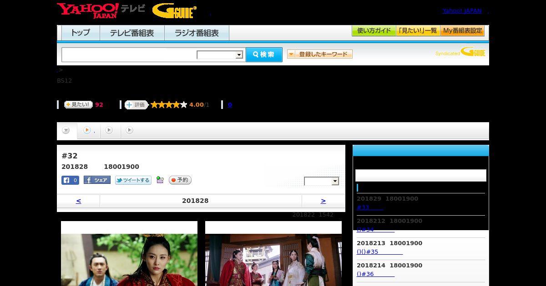Open the ラジオ番組表 tab

pos(197,33)
